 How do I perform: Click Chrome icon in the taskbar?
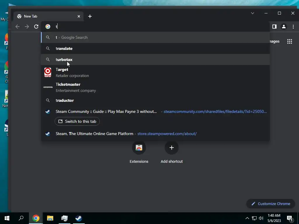(36, 218)
